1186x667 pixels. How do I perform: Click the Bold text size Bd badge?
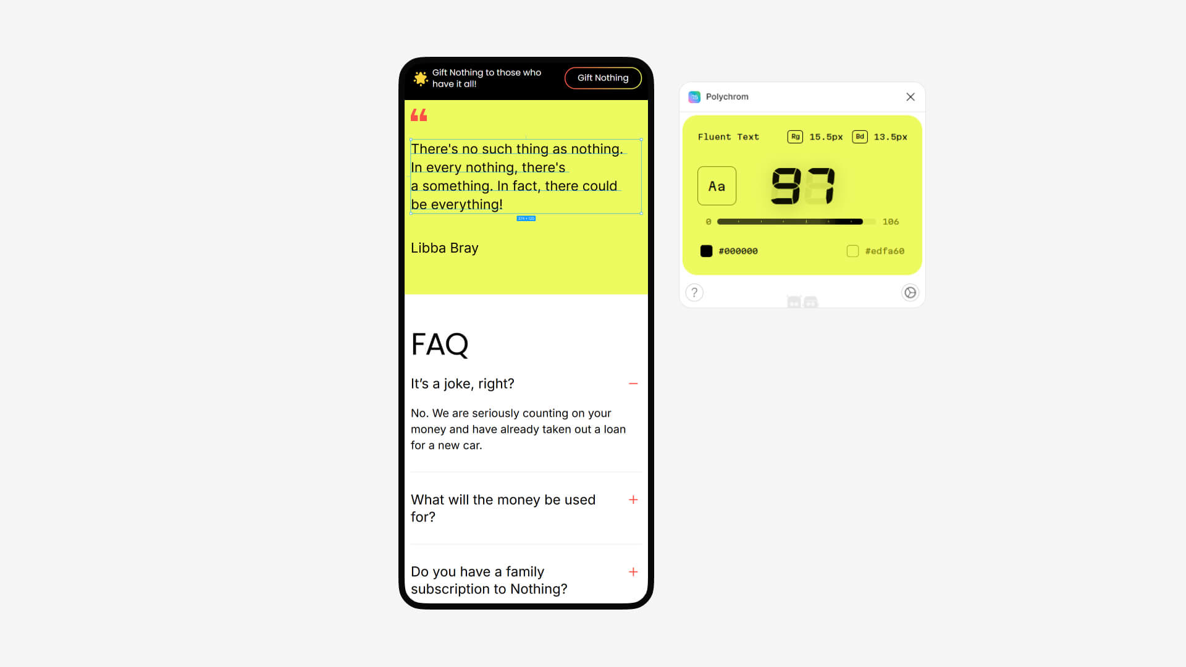[859, 136]
